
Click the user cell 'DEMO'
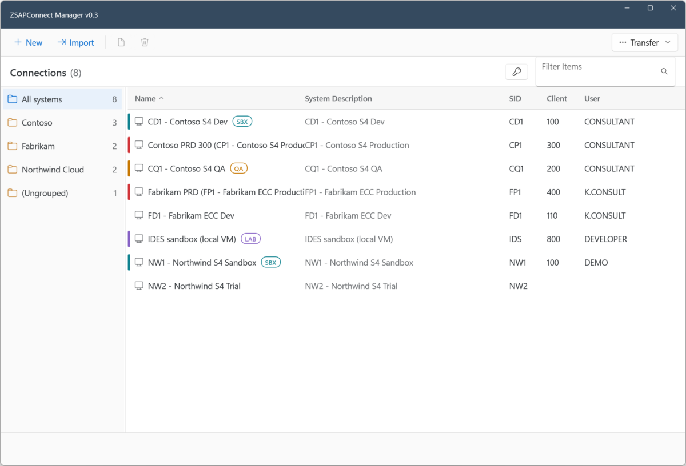[596, 263]
